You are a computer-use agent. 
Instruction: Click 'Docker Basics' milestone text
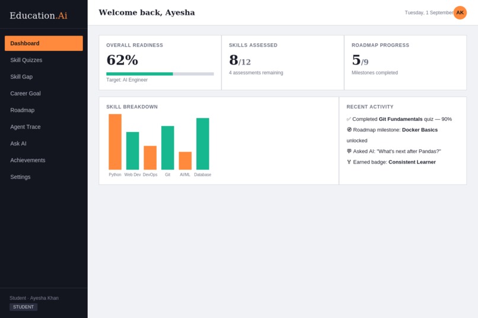(420, 130)
